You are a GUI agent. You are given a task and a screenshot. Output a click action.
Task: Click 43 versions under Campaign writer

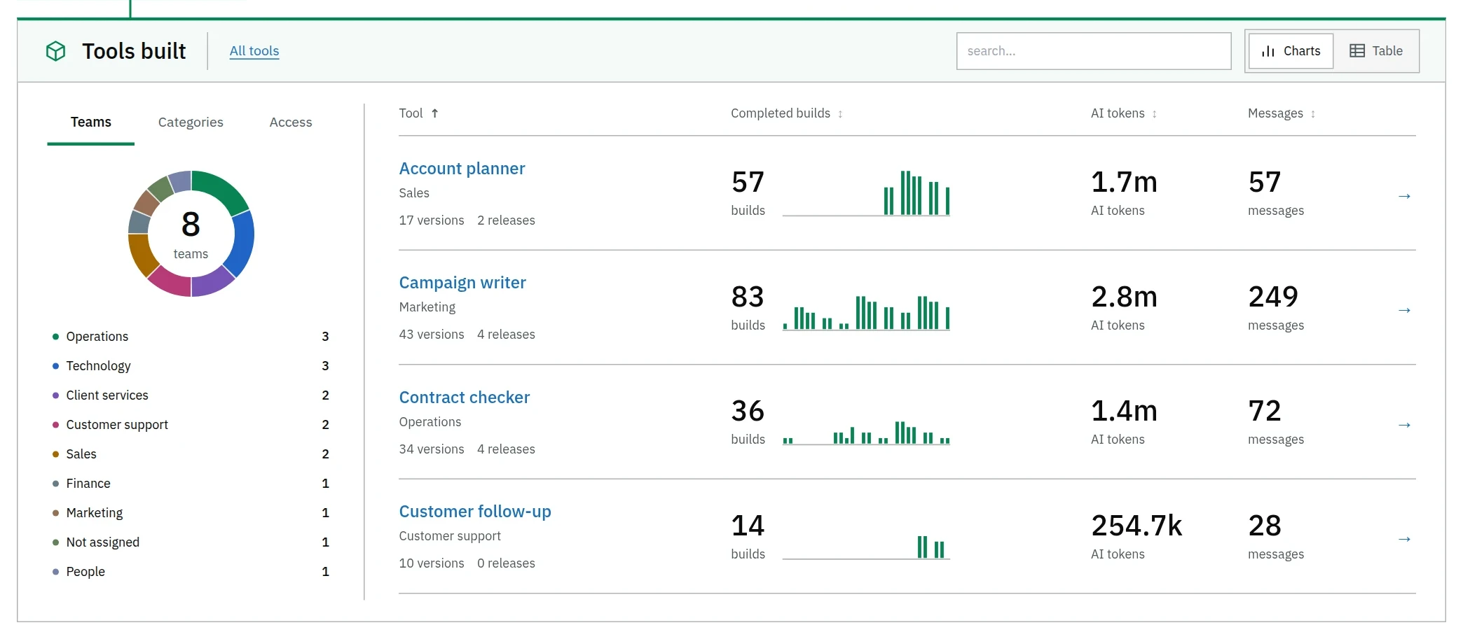[x=432, y=335]
